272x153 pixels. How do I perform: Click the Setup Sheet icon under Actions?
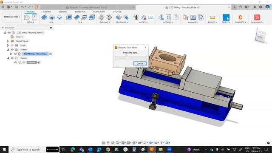176,17
